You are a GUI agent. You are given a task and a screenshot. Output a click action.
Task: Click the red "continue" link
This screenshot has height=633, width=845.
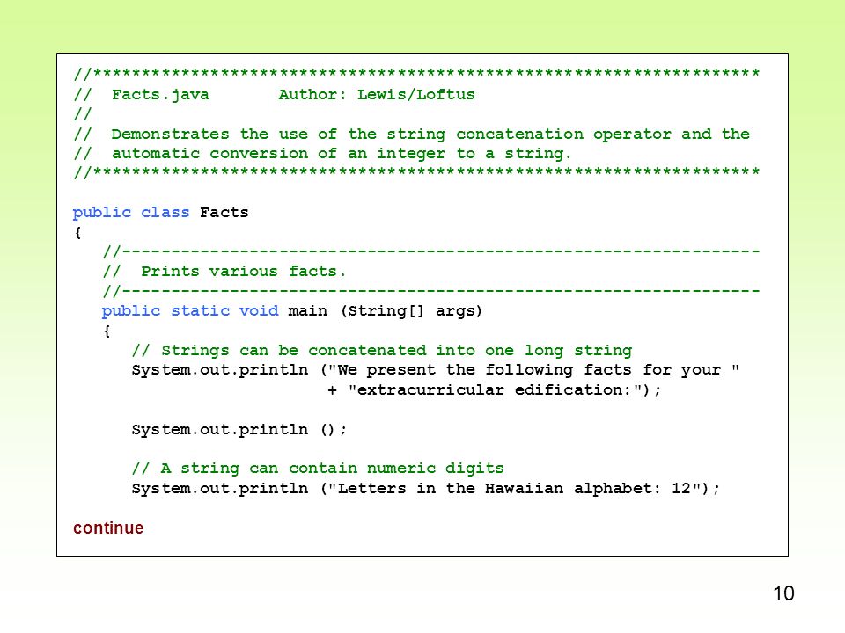point(108,528)
